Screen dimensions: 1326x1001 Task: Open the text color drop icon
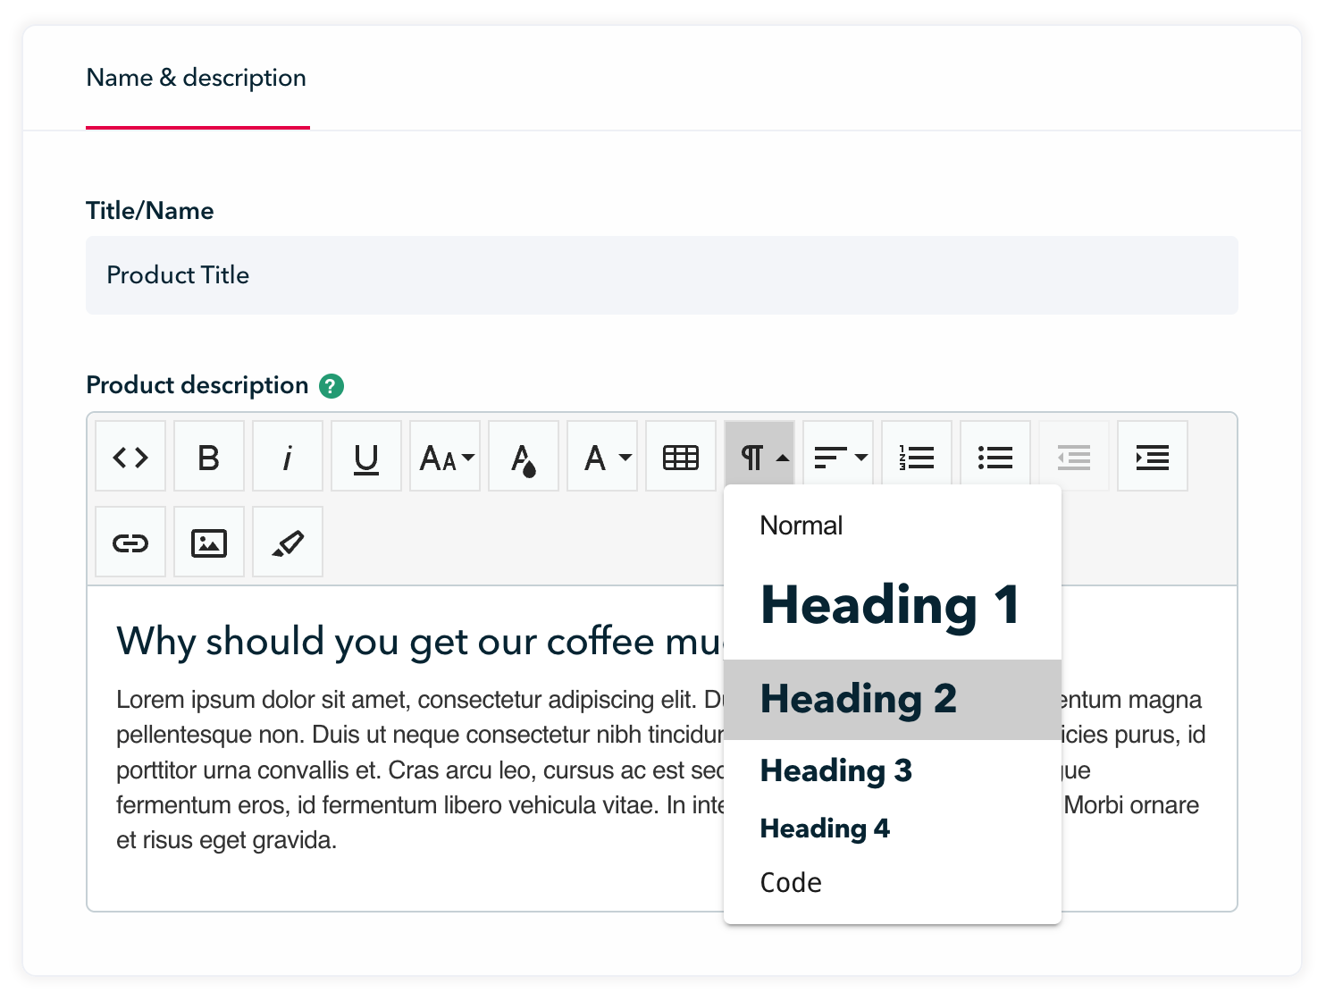(x=524, y=457)
